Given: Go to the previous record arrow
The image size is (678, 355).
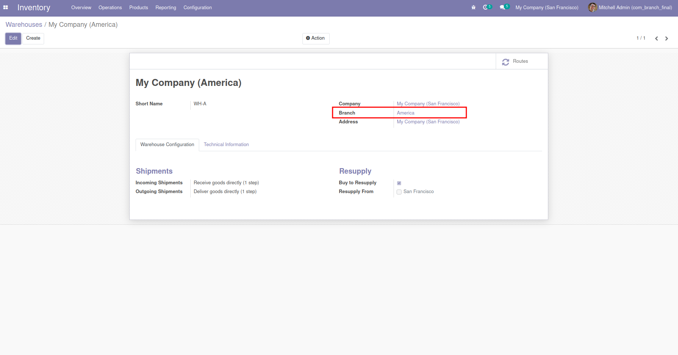Looking at the screenshot, I should pyautogui.click(x=656, y=39).
